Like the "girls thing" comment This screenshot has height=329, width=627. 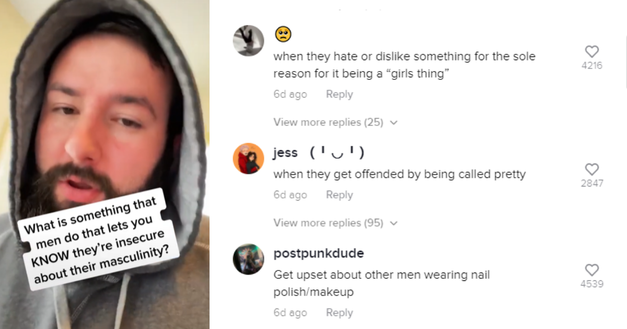click(591, 52)
